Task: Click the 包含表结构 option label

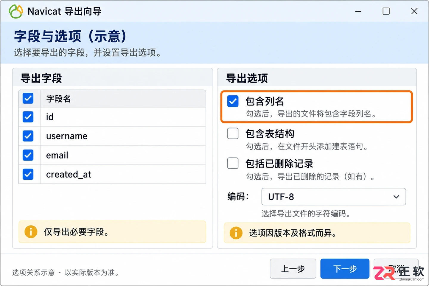Action: tap(270, 134)
